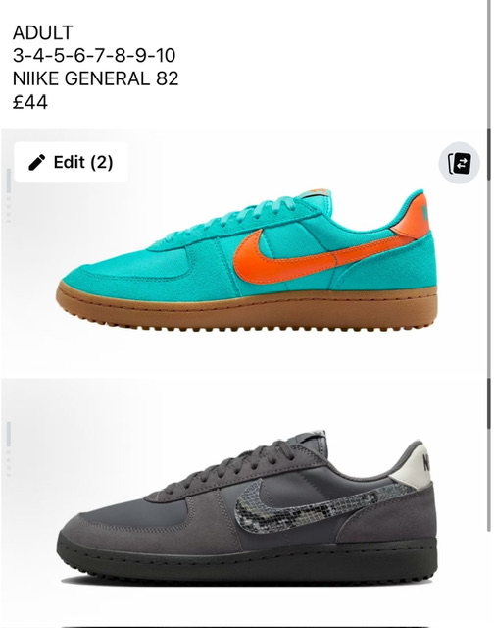494x628 pixels.
Task: Click the sizes line 3-4-5-6-7-8-9-10
Action: click(x=94, y=56)
